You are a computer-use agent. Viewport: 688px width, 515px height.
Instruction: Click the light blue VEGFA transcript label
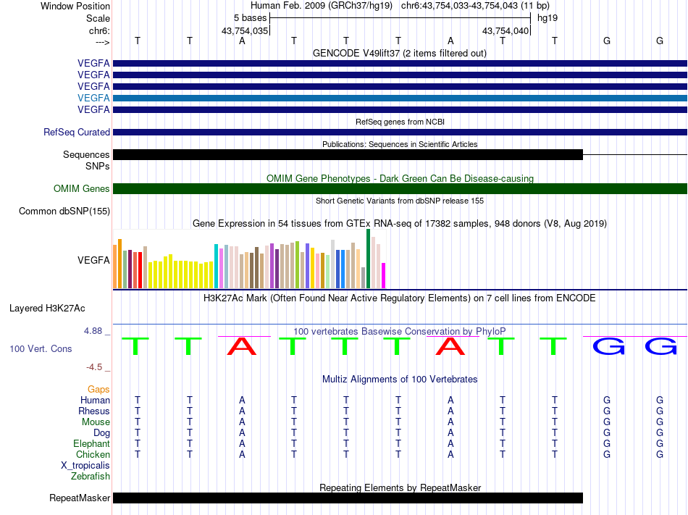(x=93, y=98)
